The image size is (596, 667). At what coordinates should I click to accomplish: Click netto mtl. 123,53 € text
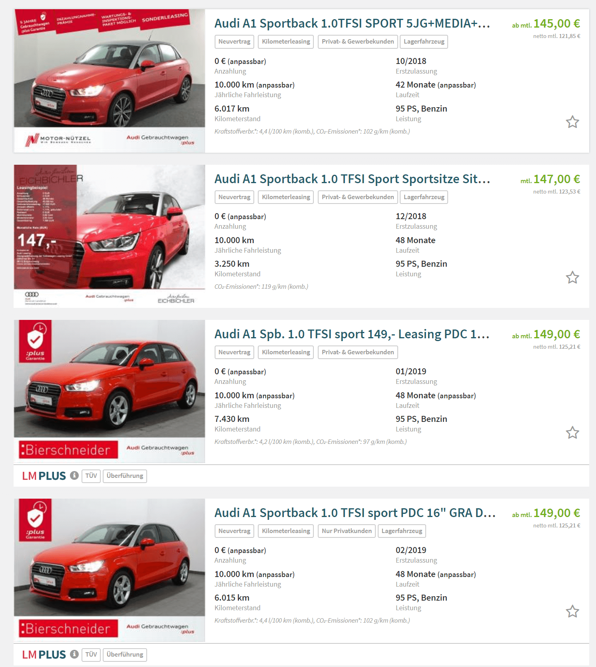(556, 192)
